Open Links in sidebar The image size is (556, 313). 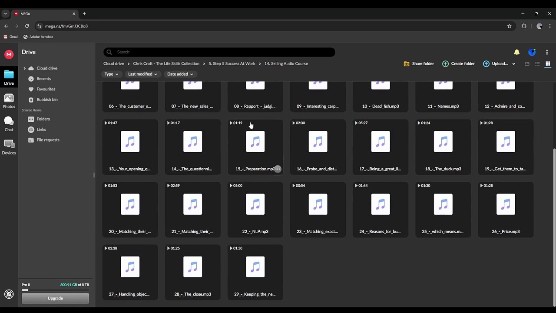coord(41,130)
